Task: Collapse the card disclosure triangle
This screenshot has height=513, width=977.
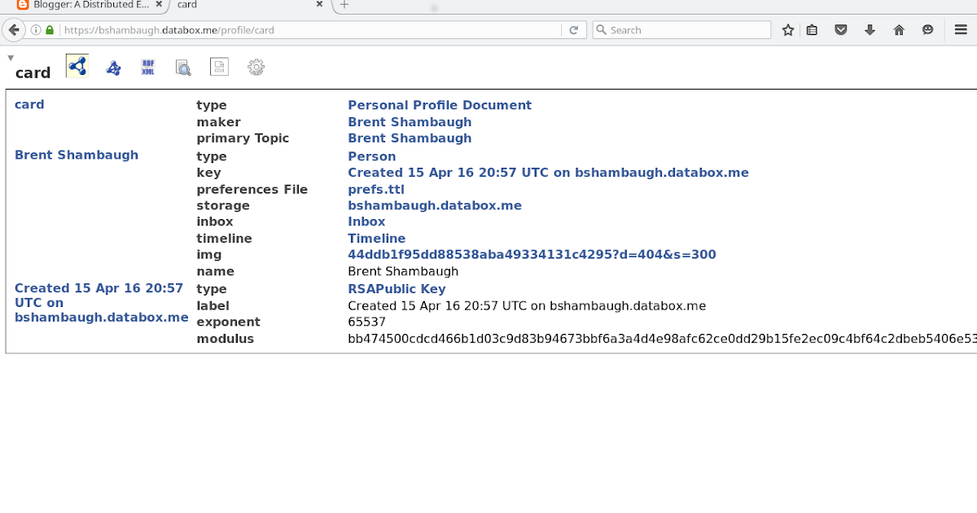Action: [11, 57]
